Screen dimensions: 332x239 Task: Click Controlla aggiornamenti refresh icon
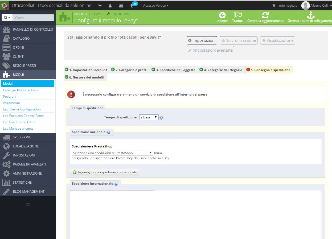click(x=265, y=15)
